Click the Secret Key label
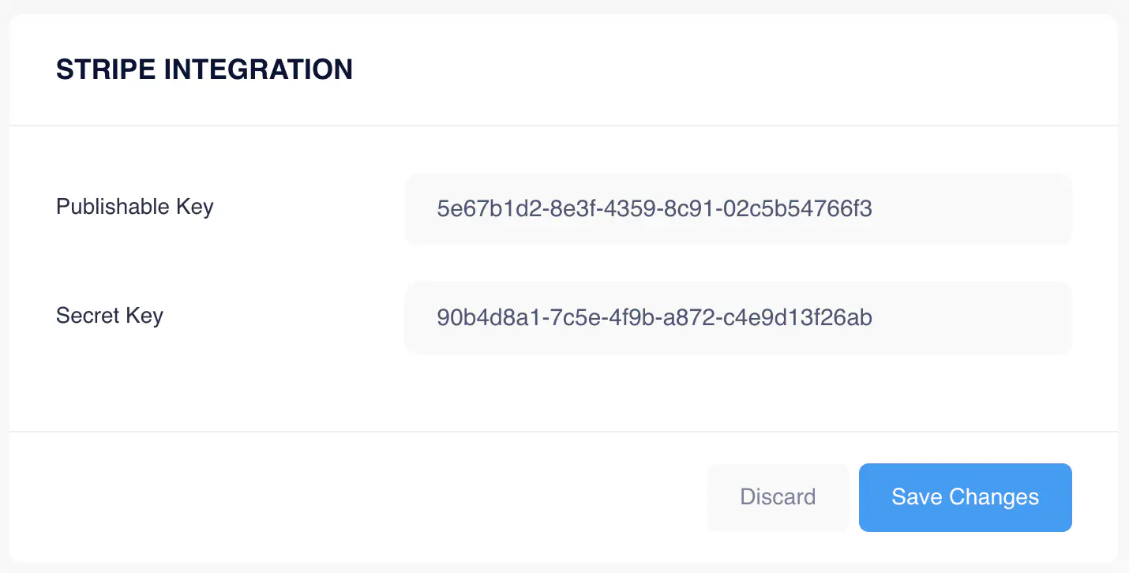The height and width of the screenshot is (573, 1129). [109, 316]
